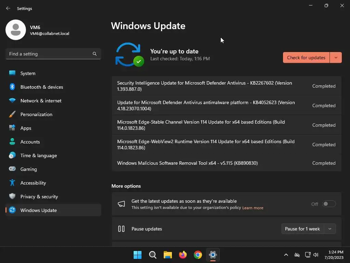Open the VM6 user profile avatar
Image resolution: width=350 pixels, height=263 pixels.
pos(16,30)
